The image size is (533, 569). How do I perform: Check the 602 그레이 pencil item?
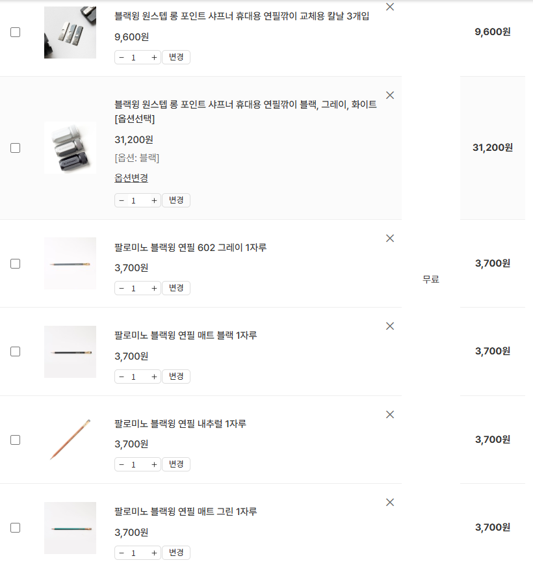[x=16, y=263]
